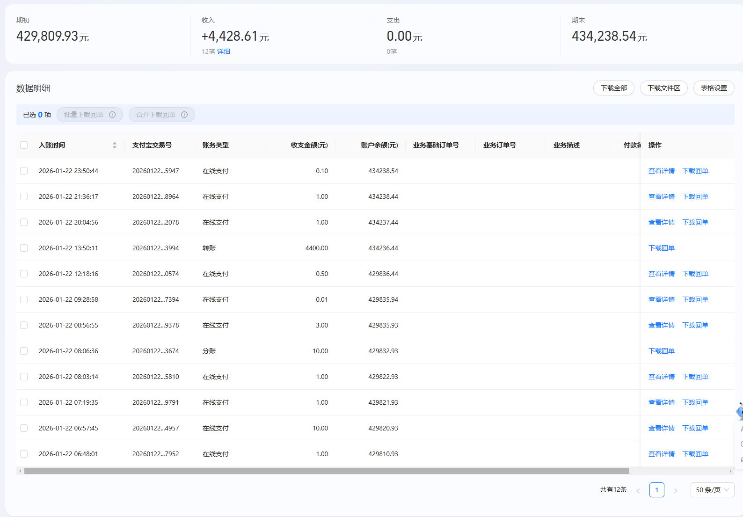The image size is (743, 517).
Task: Go to previous page arrow
Action: click(x=638, y=490)
